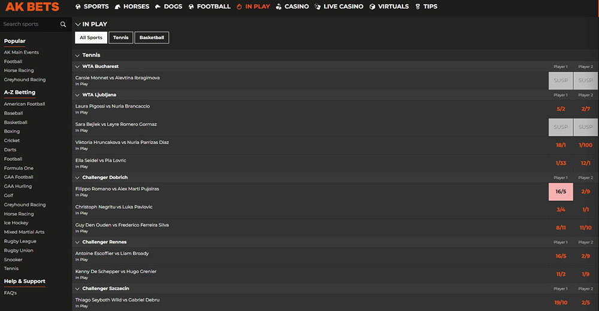This screenshot has height=311, width=599.
Task: Open FAQ's under Help & Support
Action: 10,293
